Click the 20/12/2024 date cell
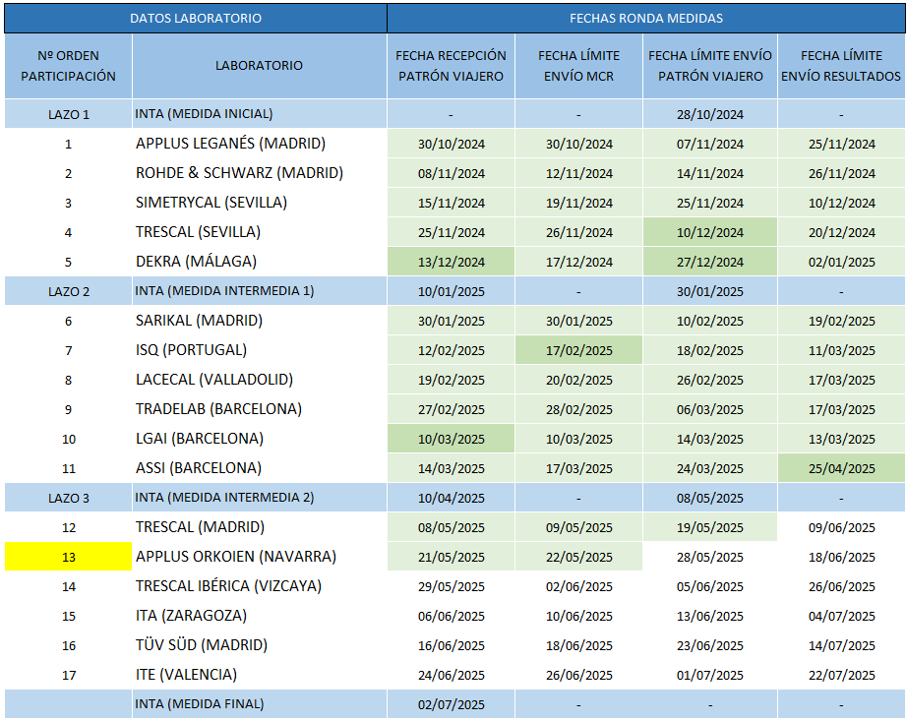Screen dimensions: 906x721 (841, 232)
